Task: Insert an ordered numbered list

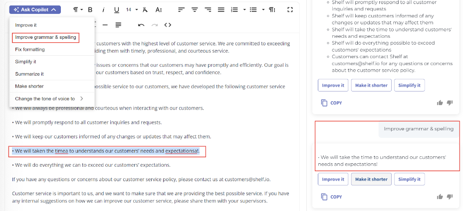Action: click(234, 10)
